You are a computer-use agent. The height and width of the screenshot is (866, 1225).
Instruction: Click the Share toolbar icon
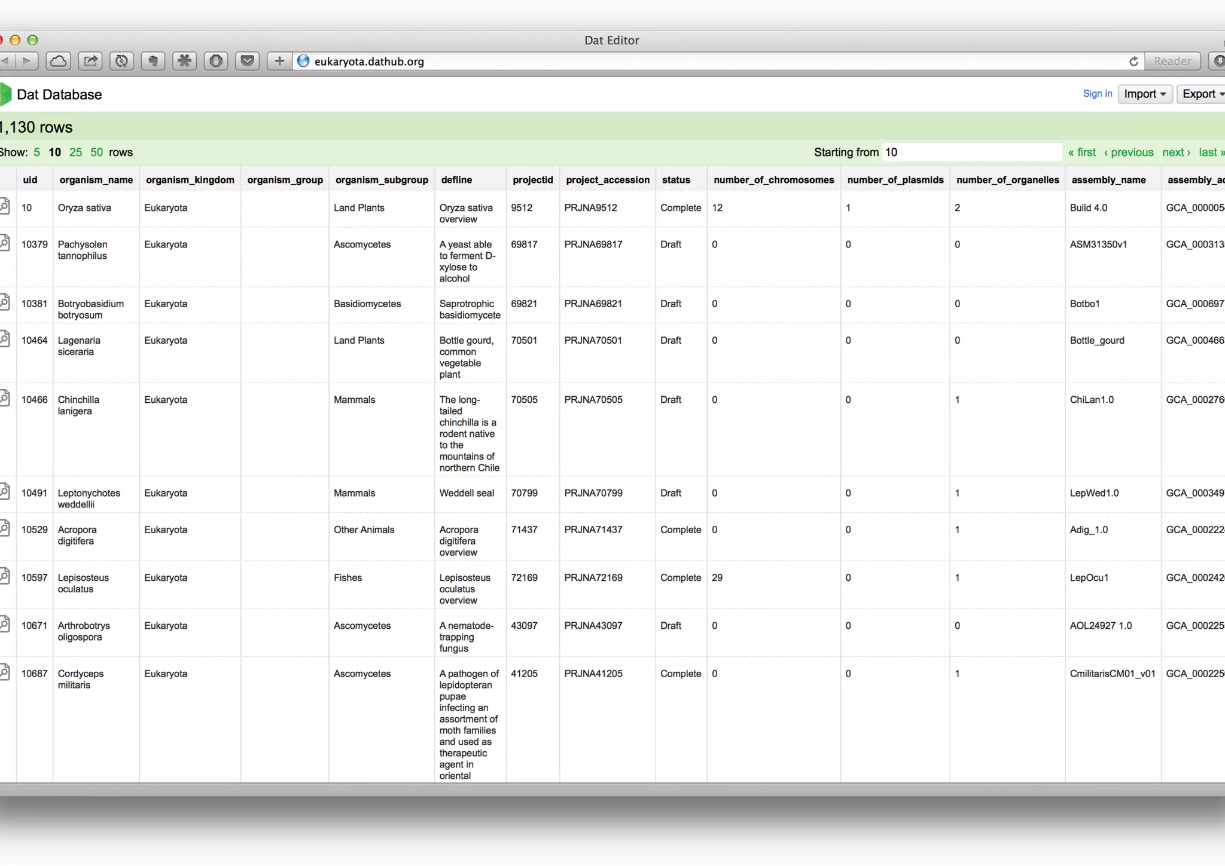[90, 61]
